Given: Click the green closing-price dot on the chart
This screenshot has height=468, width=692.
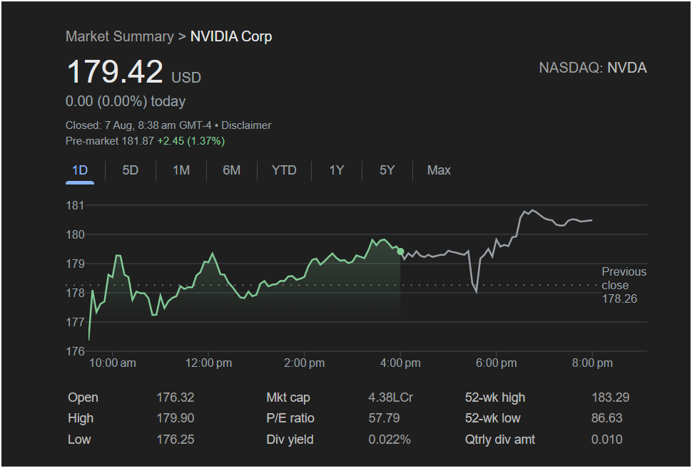Looking at the screenshot, I should [400, 251].
